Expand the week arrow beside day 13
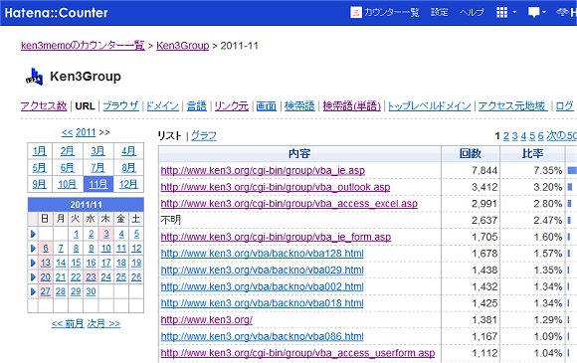Viewport: 577px width, 363px height. click(33, 263)
